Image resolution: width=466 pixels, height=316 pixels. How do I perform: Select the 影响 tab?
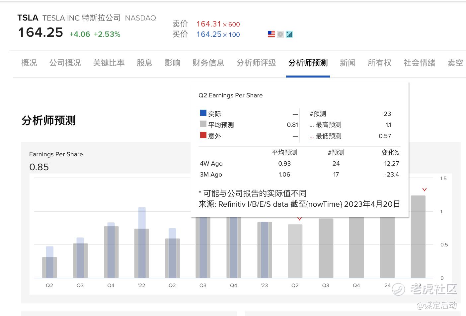pos(173,63)
